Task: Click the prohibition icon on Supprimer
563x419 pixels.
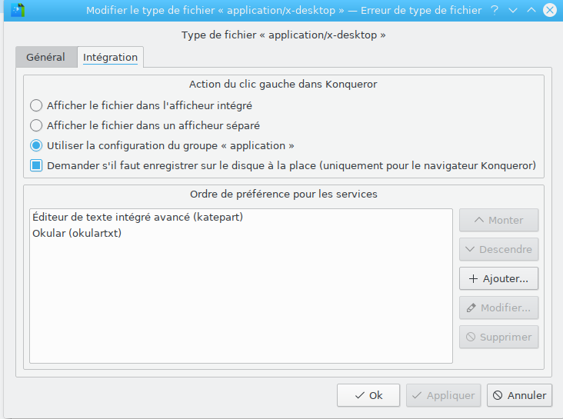Action: [471, 337]
